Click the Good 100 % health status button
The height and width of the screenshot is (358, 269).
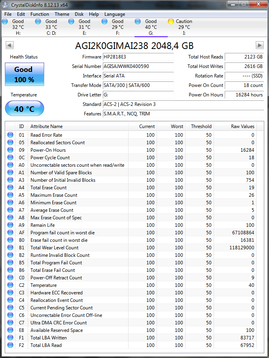[x=25, y=74]
